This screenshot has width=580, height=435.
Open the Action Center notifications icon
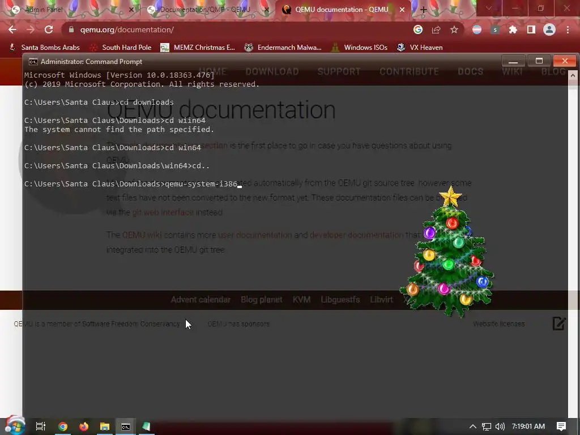pyautogui.click(x=561, y=427)
